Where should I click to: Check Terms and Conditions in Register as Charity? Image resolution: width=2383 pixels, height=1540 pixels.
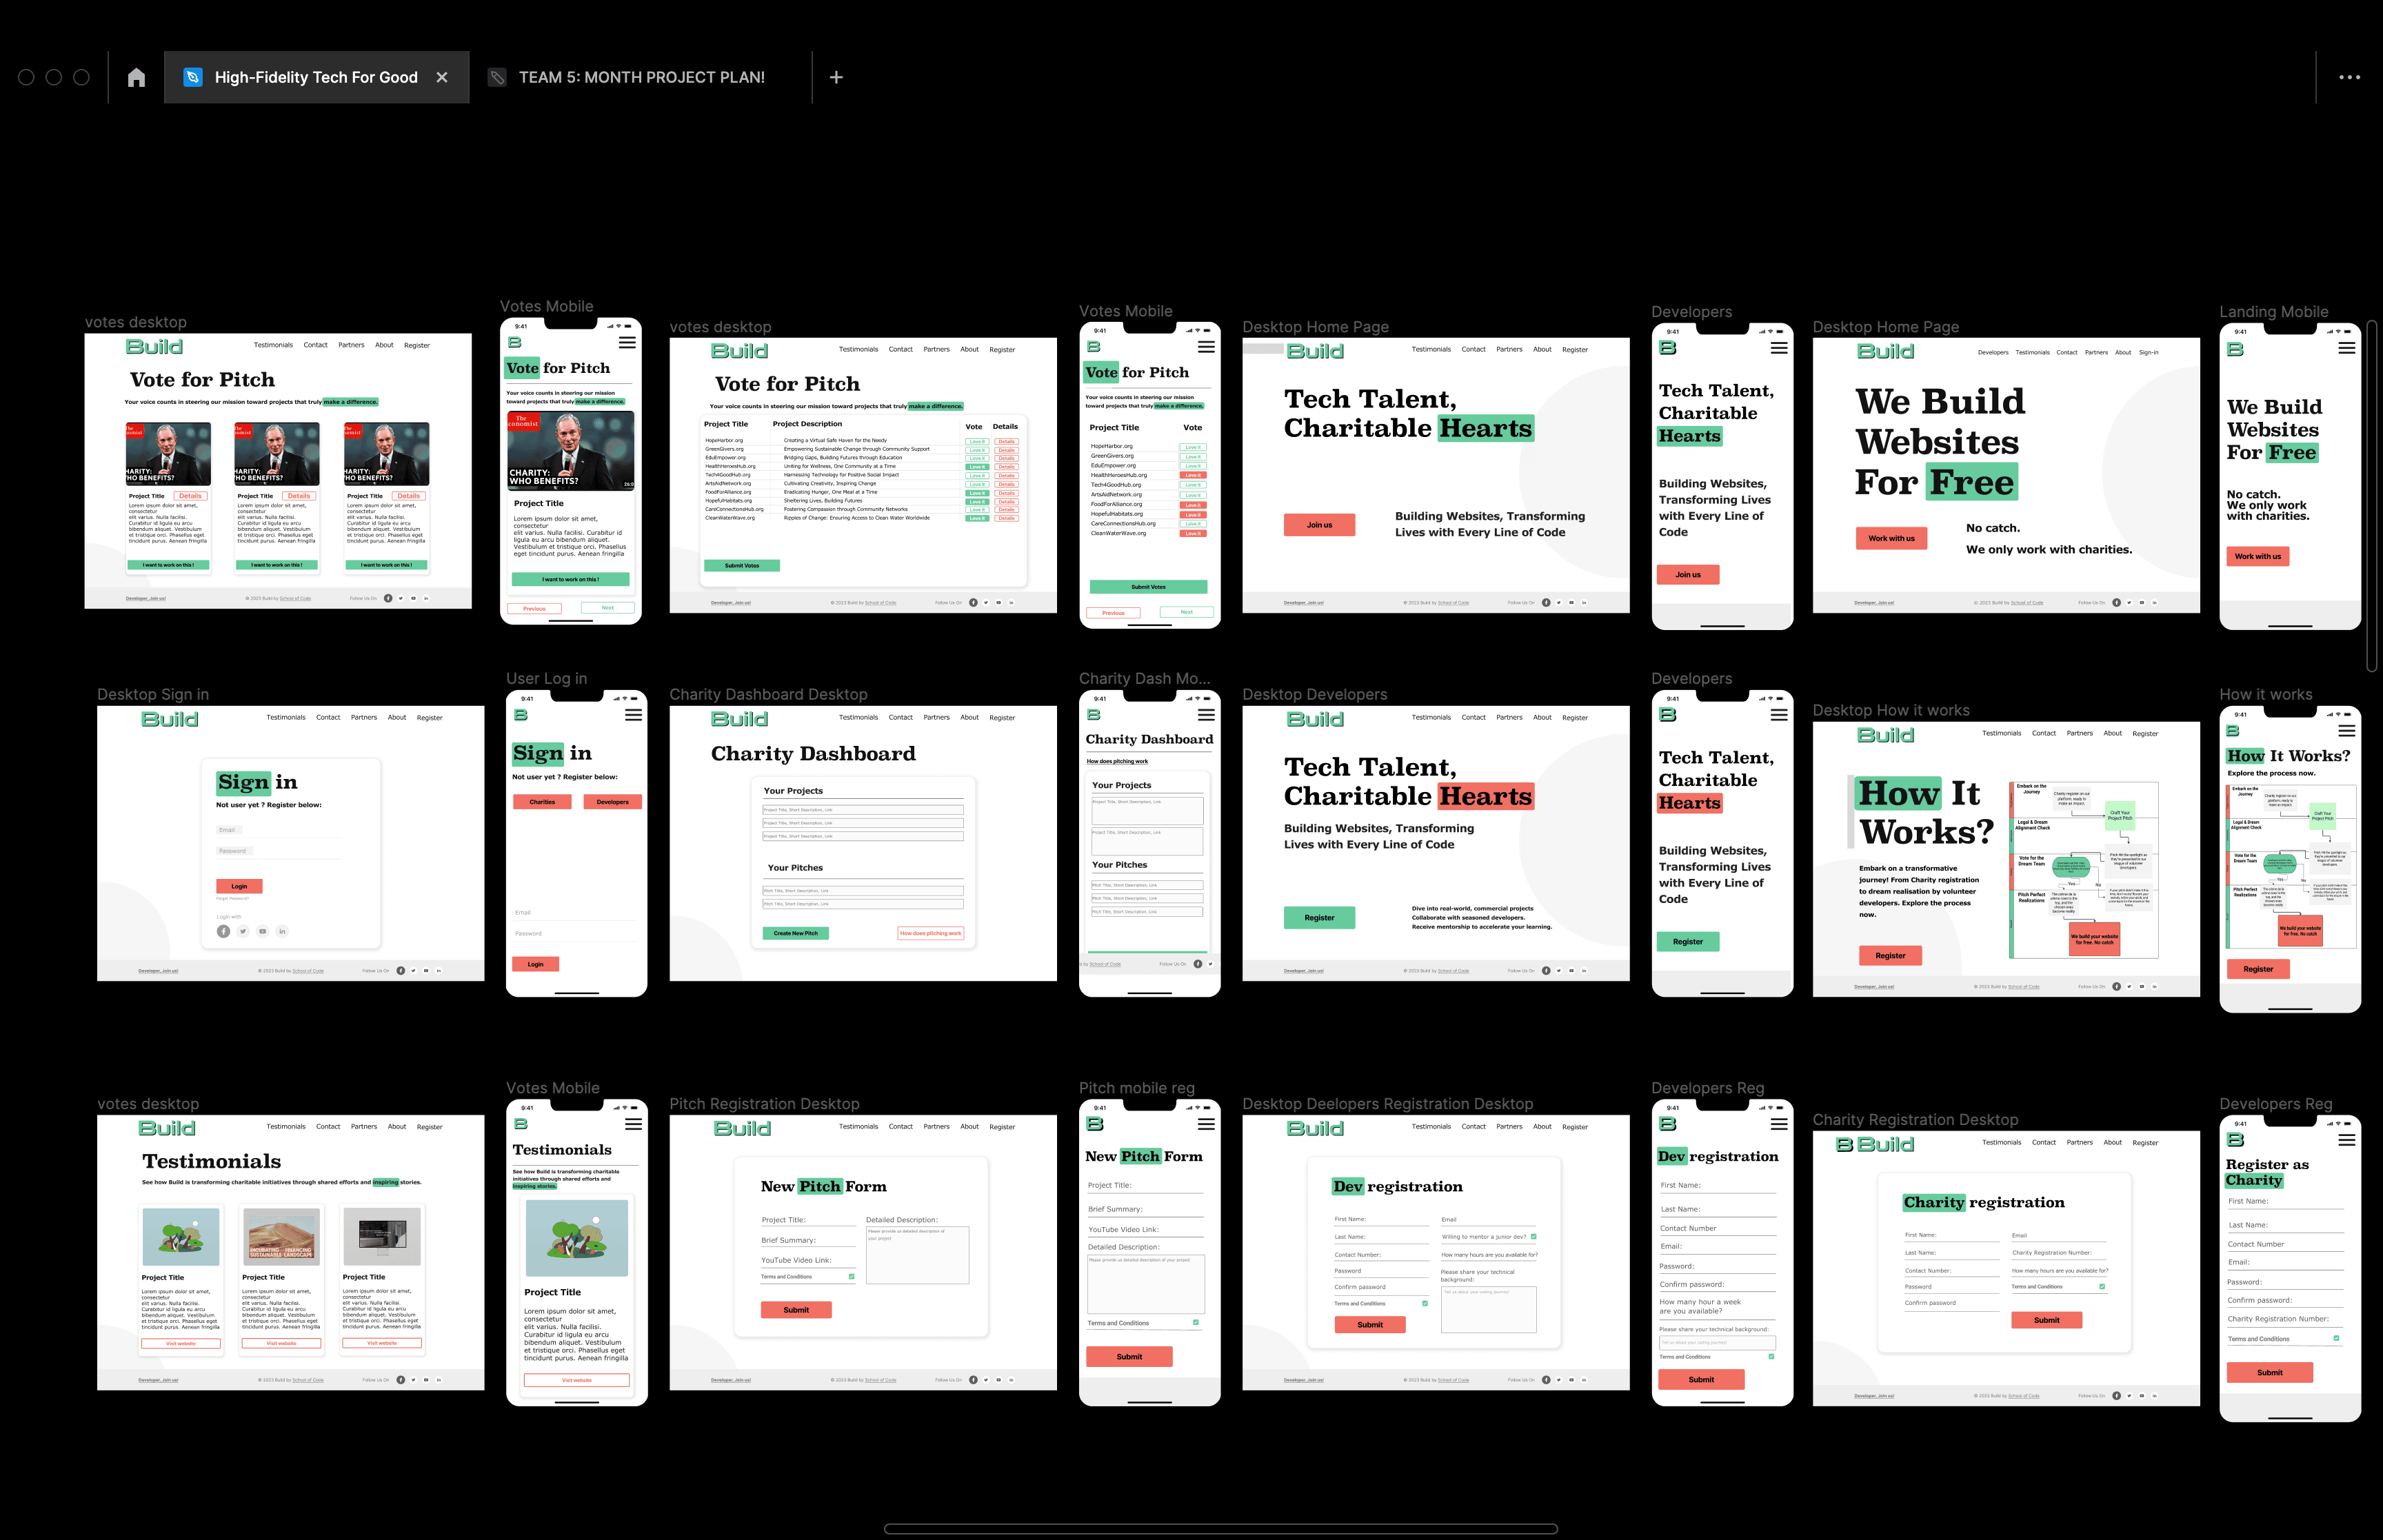pos(2336,1338)
